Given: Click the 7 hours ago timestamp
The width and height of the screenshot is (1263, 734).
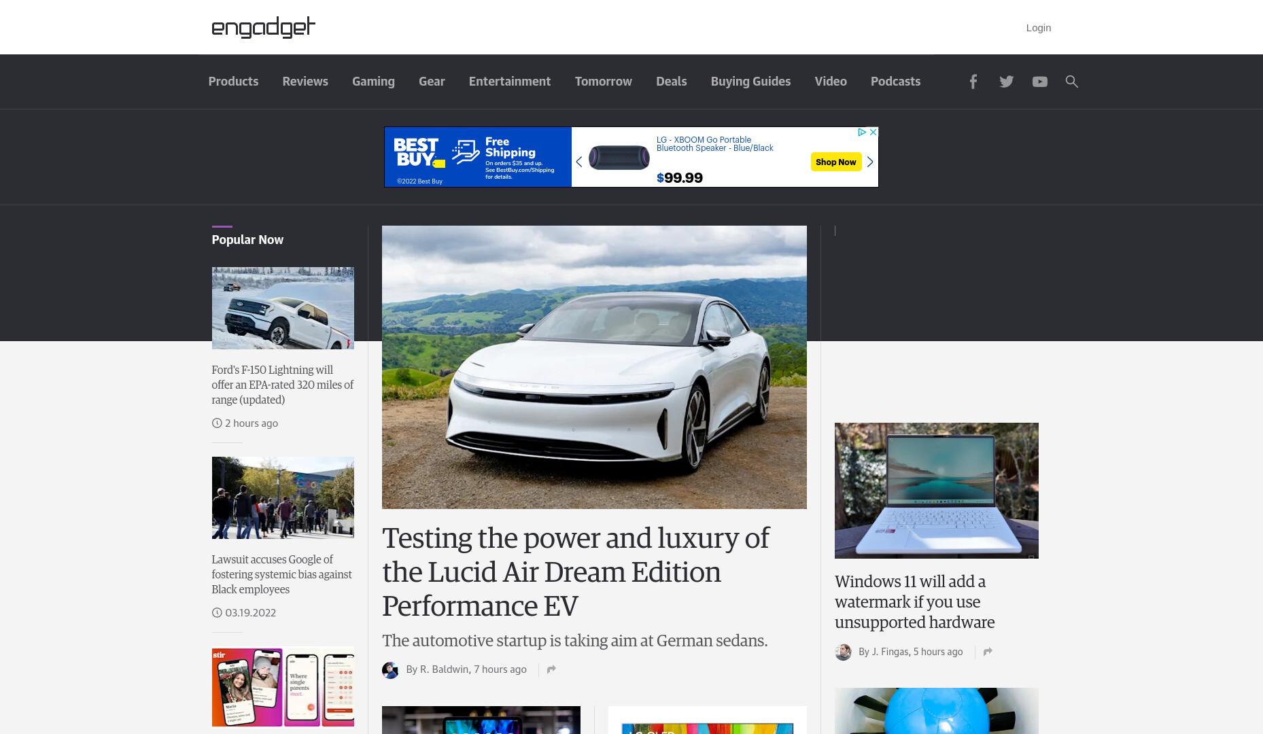Looking at the screenshot, I should click(500, 669).
